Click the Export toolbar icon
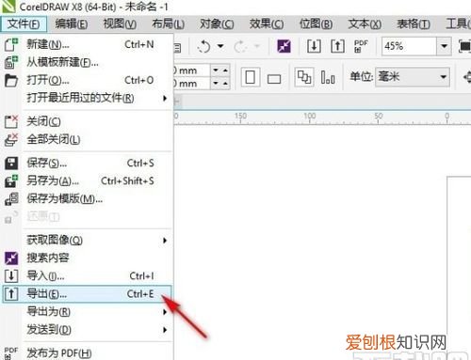The image size is (471, 360). click(x=337, y=46)
